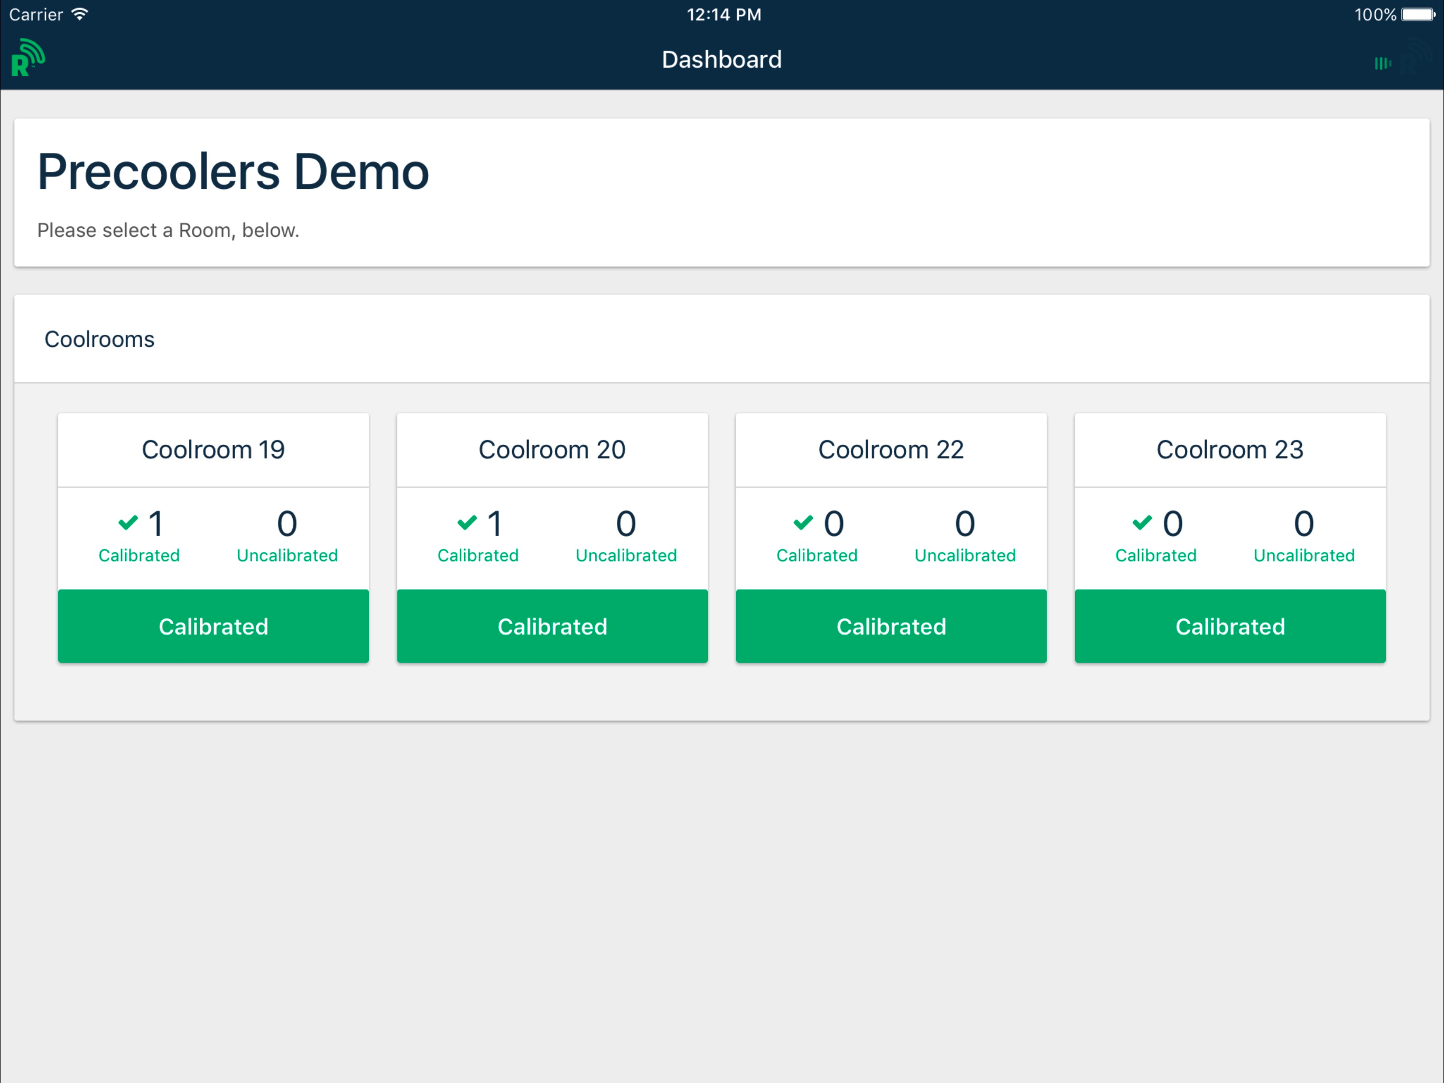Tap the Uncalibrated label in Coolroom 19
This screenshot has height=1083, width=1444.
[x=287, y=555]
